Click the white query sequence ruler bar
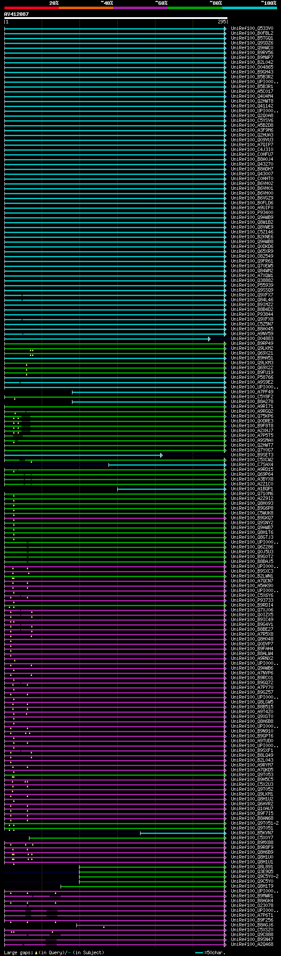This screenshot has height=956, width=281. 115,19
